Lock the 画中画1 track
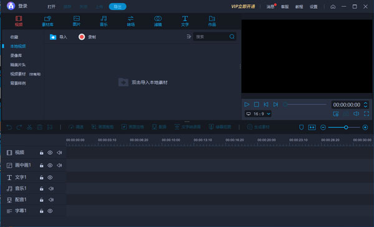374x227 pixels. coord(42,165)
